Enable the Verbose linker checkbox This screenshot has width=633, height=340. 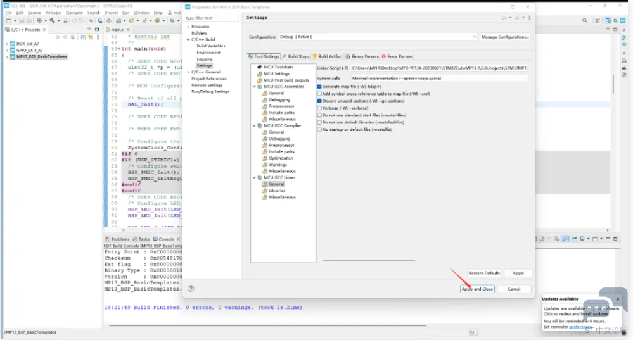coord(319,108)
